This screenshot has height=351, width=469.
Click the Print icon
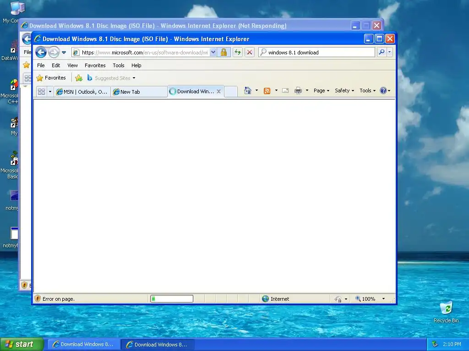click(x=298, y=90)
